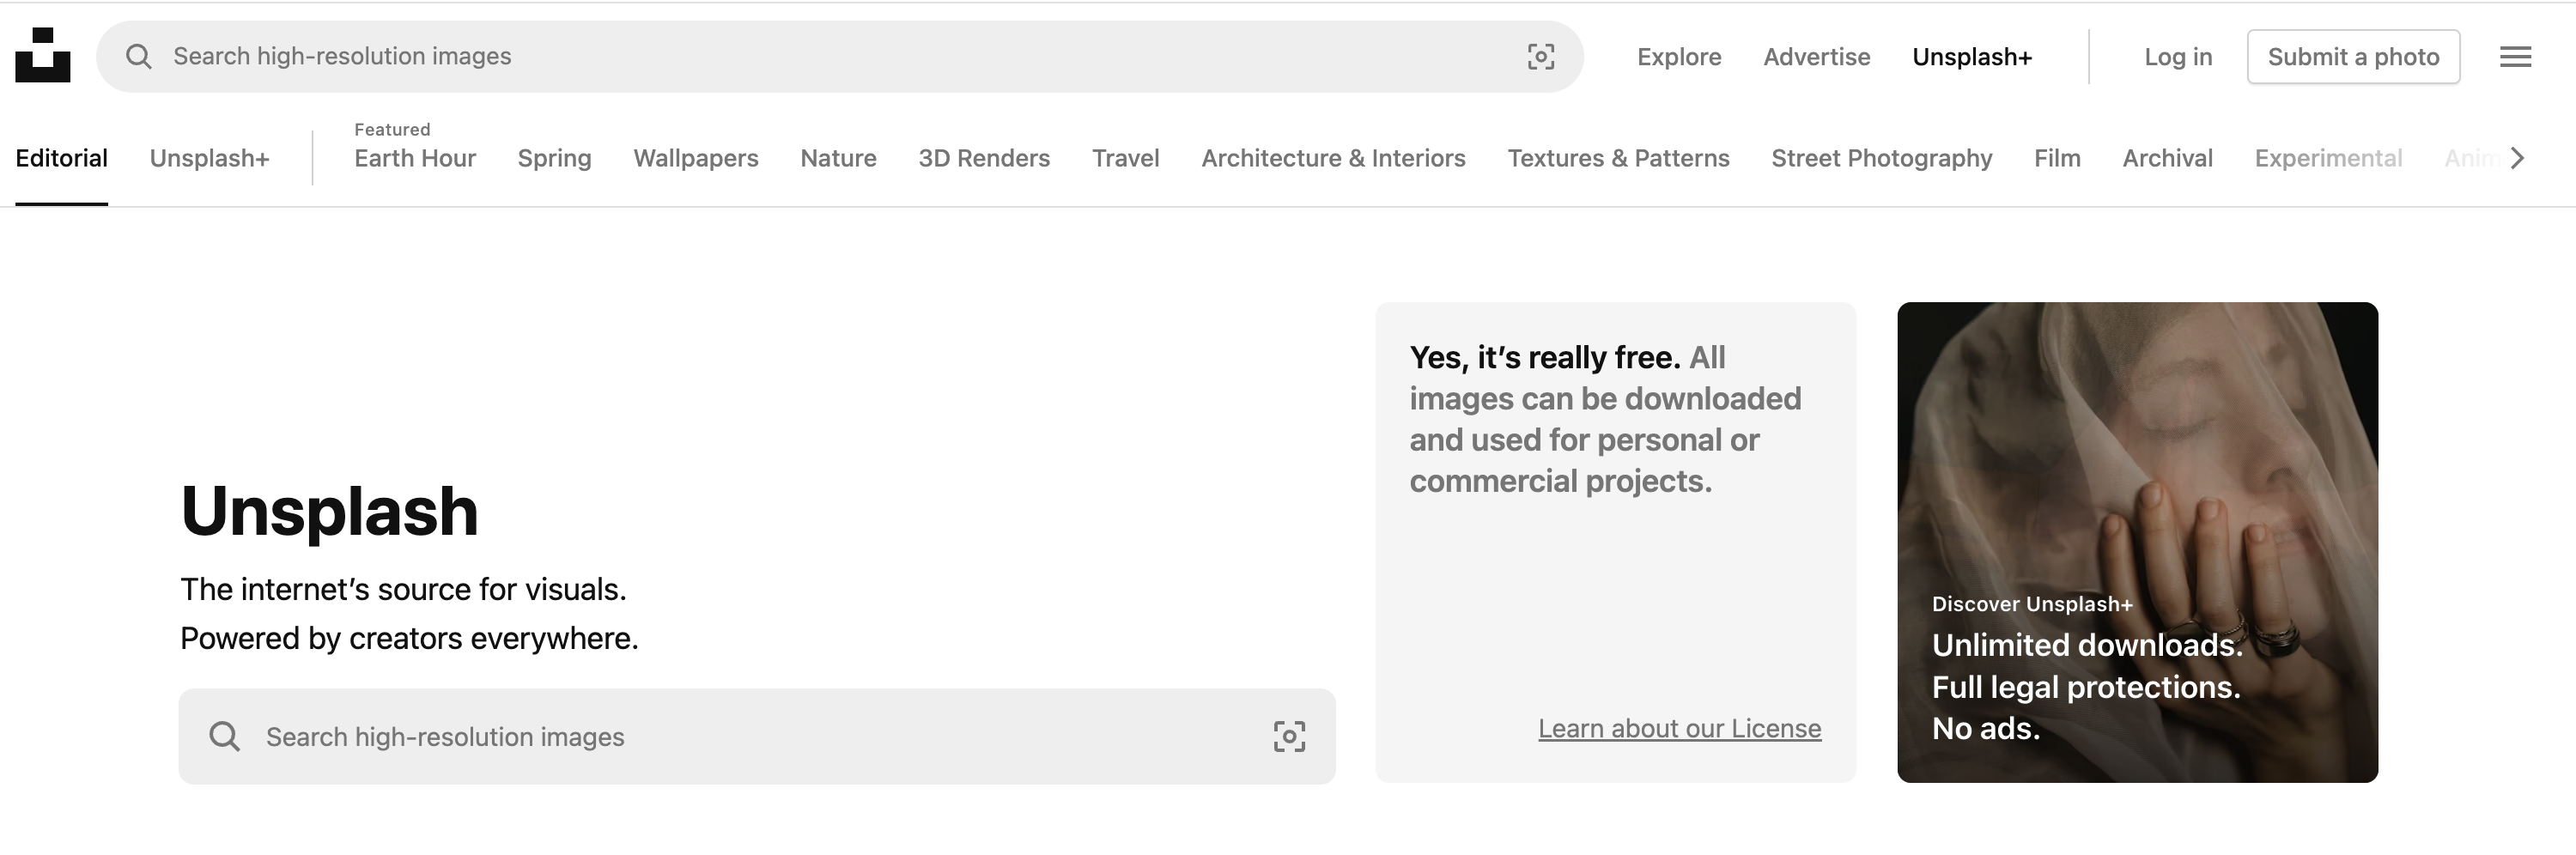Screen dimensions: 2576x855
Task: Open the Architecture & Interiors category
Action: click(x=1333, y=158)
